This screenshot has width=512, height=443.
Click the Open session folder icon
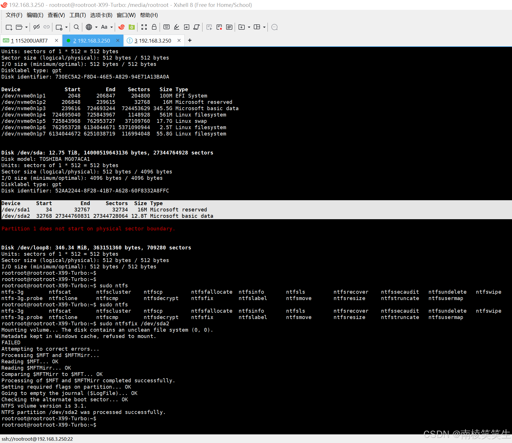point(19,27)
